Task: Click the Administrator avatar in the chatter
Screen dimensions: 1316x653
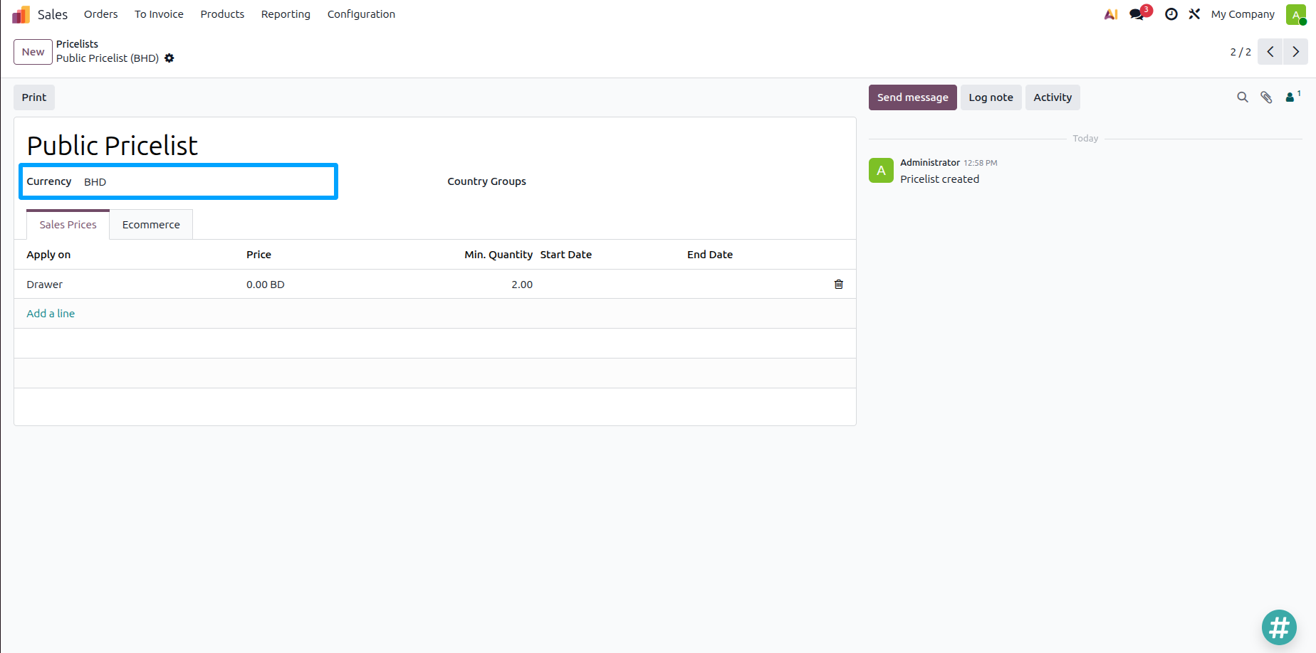Action: [881, 171]
